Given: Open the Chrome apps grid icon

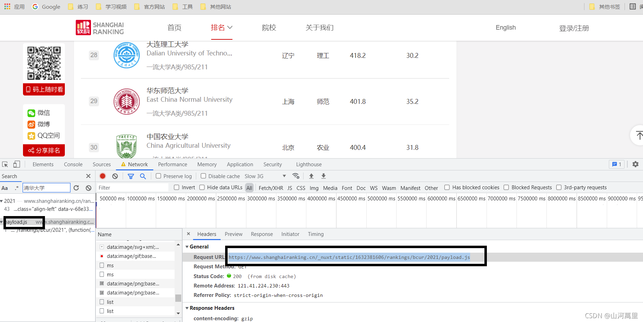Looking at the screenshot, I should [7, 7].
